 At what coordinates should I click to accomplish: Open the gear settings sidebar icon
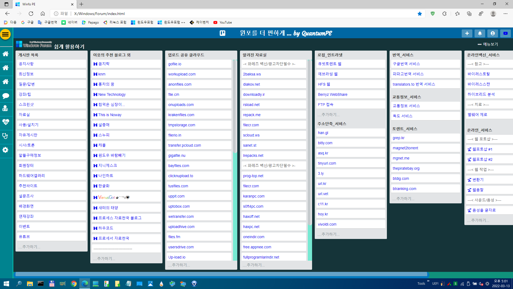pyautogui.click(x=5, y=150)
